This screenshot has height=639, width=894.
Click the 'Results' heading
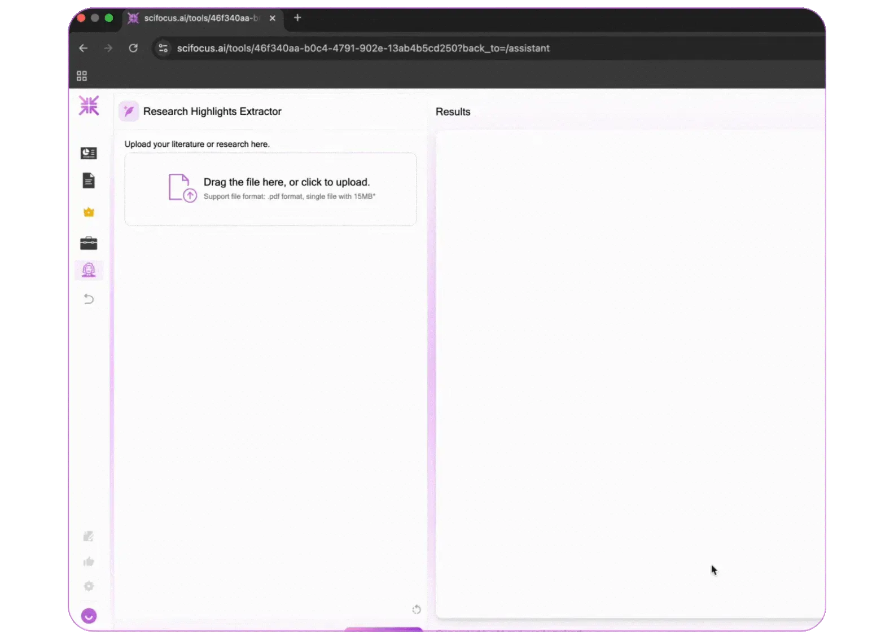coord(453,112)
